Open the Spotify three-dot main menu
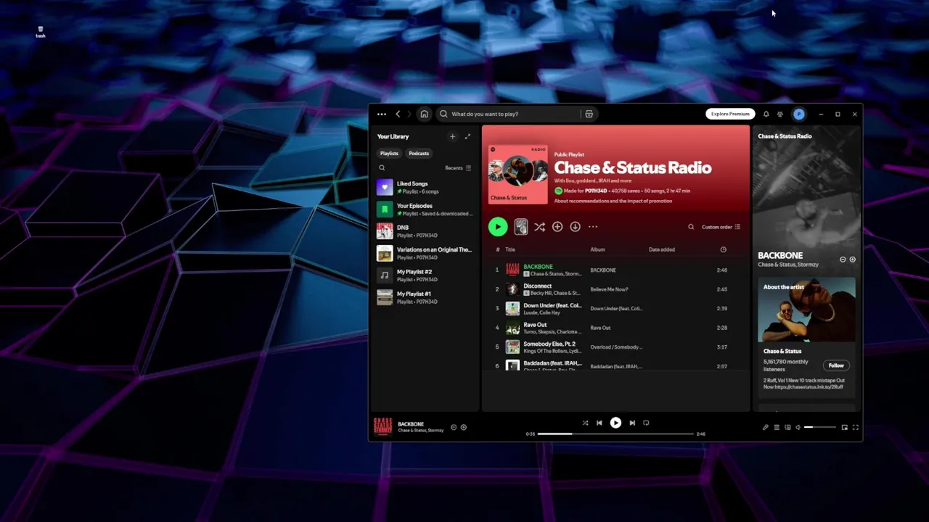Screen dimensions: 929x522 382,114
